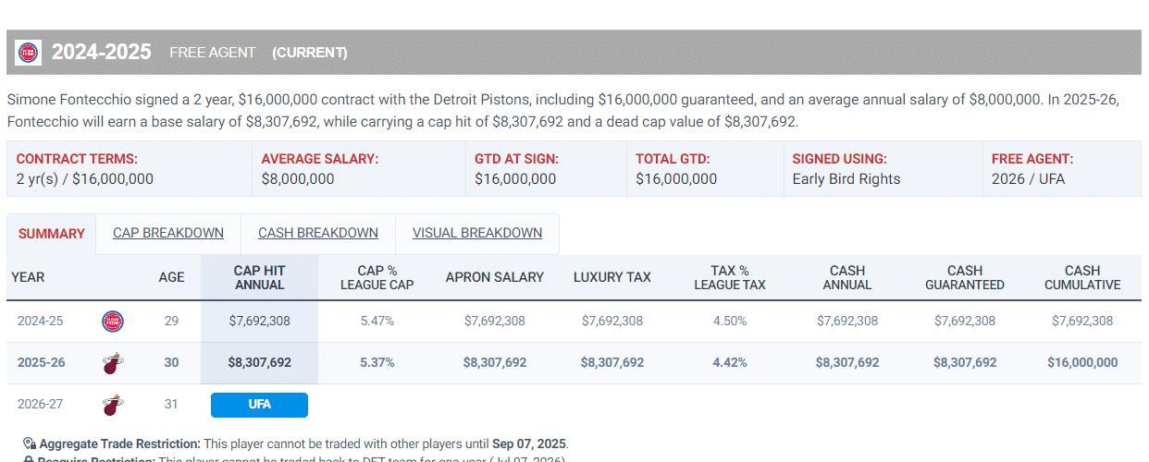Switch to the Summary tab
This screenshot has width=1149, height=462.
coord(51,234)
